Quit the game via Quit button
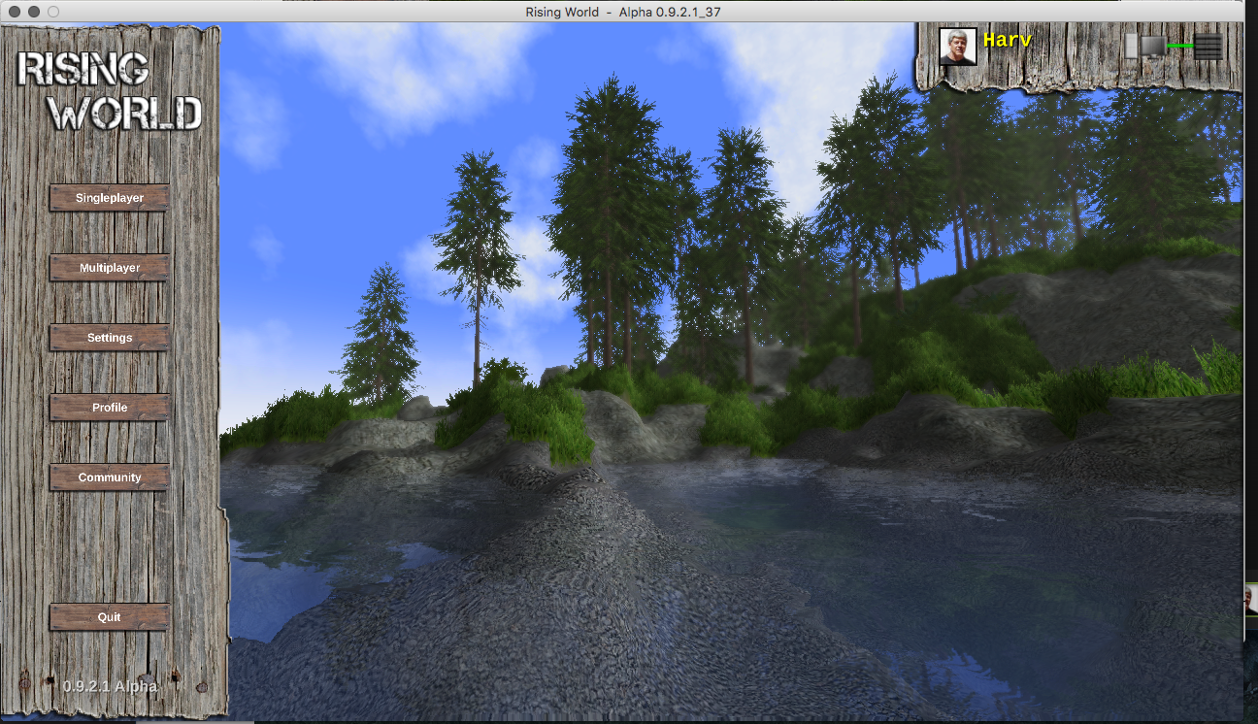 110,617
